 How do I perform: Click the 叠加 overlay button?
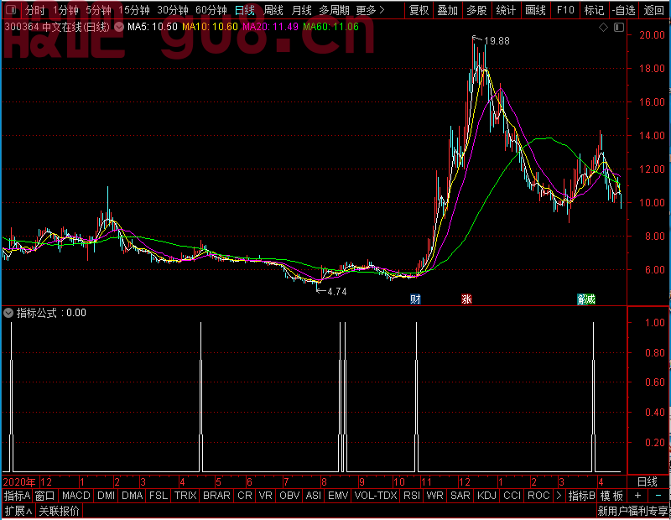point(447,10)
